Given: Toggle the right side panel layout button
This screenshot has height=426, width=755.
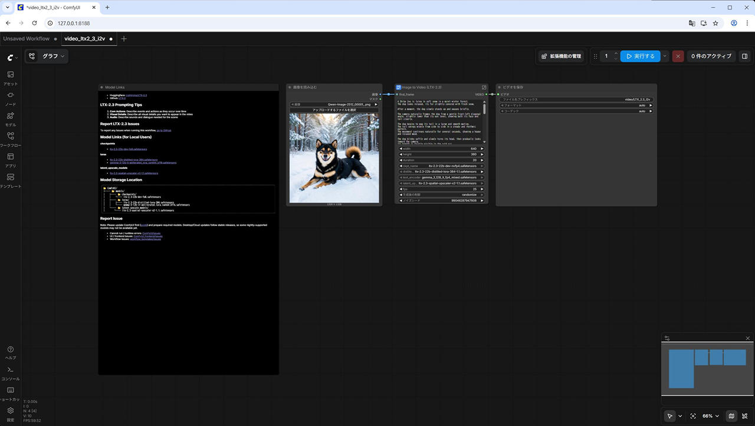Looking at the screenshot, I should pos(745,57).
